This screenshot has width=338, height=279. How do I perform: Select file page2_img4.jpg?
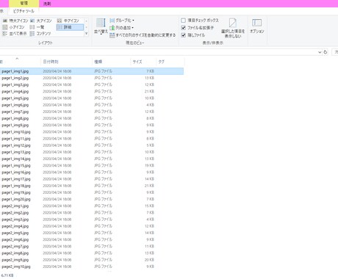pyautogui.click(x=92, y=226)
